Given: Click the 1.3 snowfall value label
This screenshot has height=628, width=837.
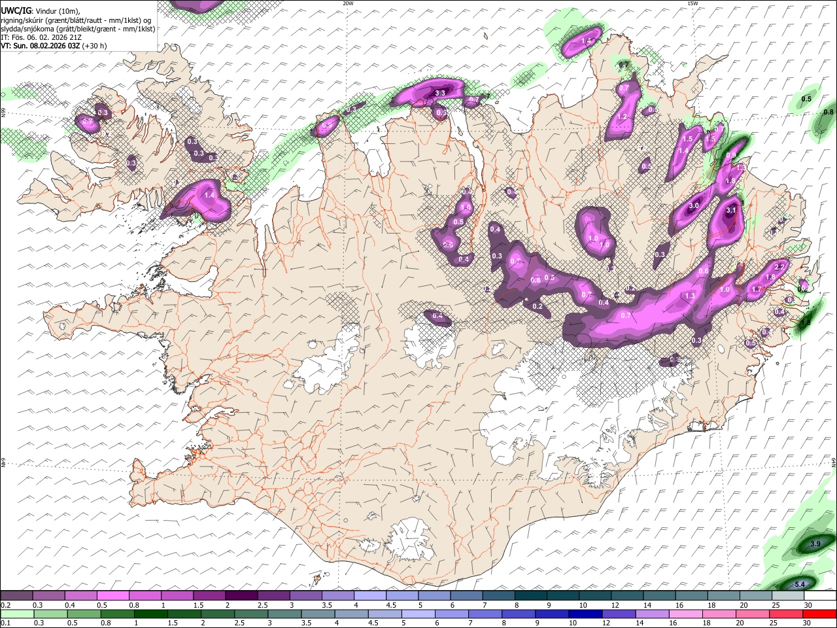Looking at the screenshot, I should [690, 296].
